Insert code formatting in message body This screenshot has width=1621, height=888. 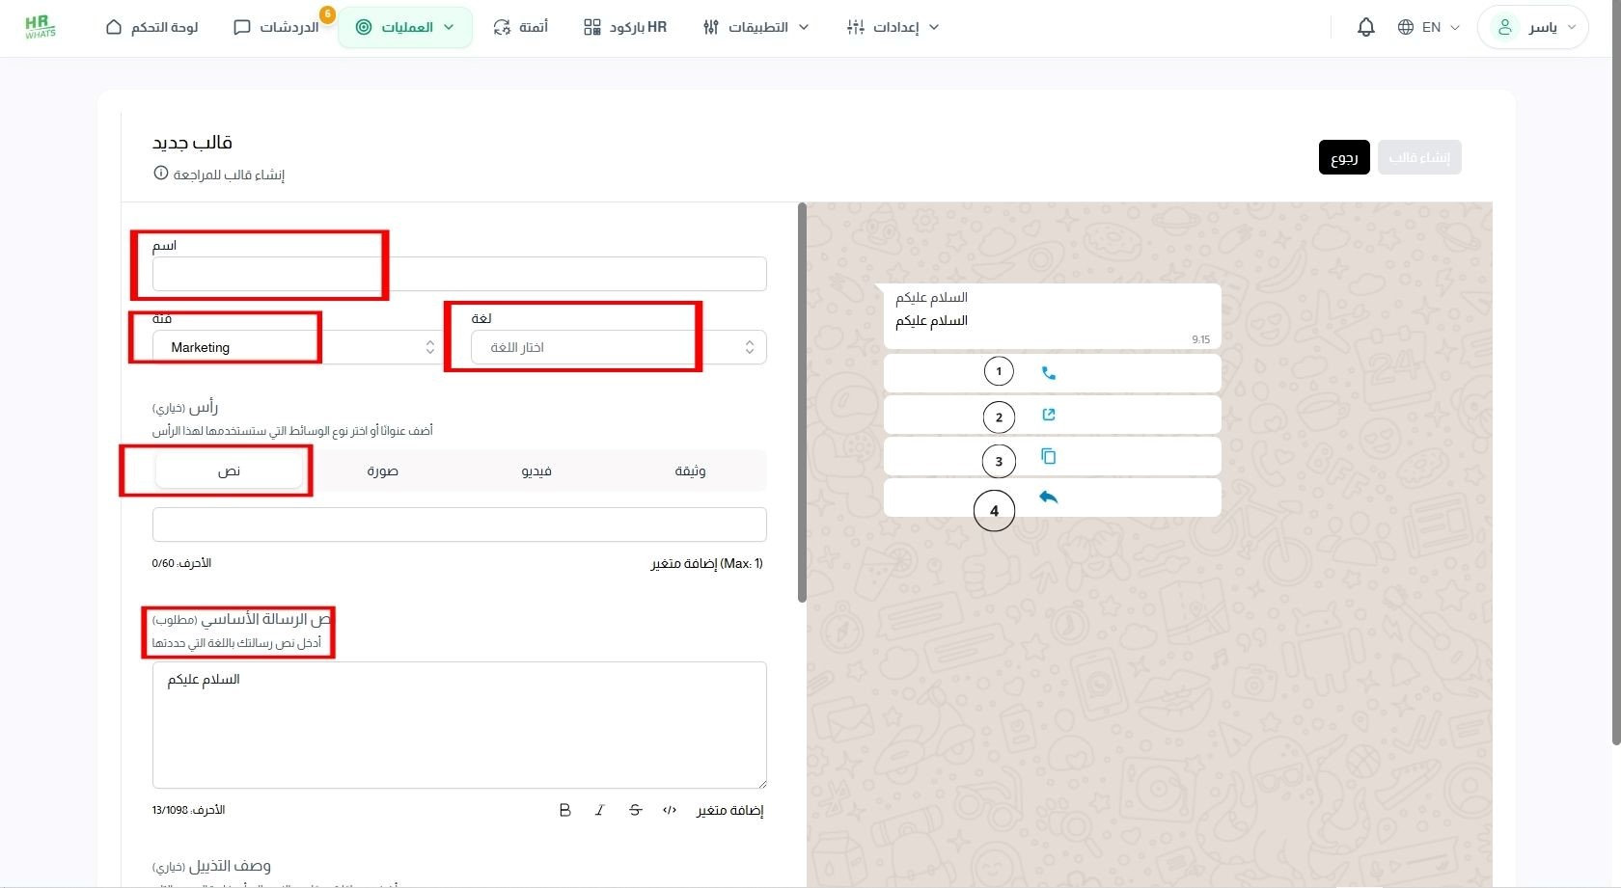pyautogui.click(x=670, y=810)
